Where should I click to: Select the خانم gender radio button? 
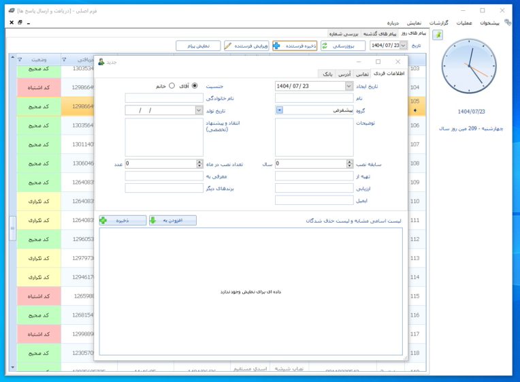click(172, 86)
